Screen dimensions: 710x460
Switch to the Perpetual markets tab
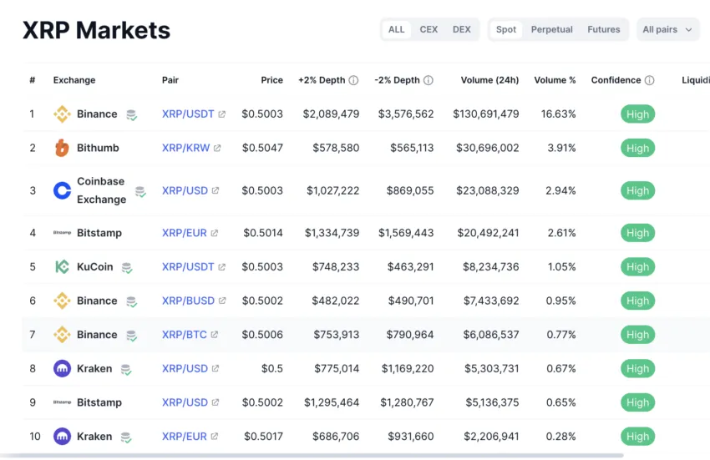click(551, 29)
